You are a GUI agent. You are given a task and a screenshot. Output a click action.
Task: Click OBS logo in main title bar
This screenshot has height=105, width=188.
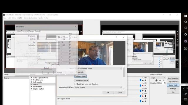click(4, 15)
